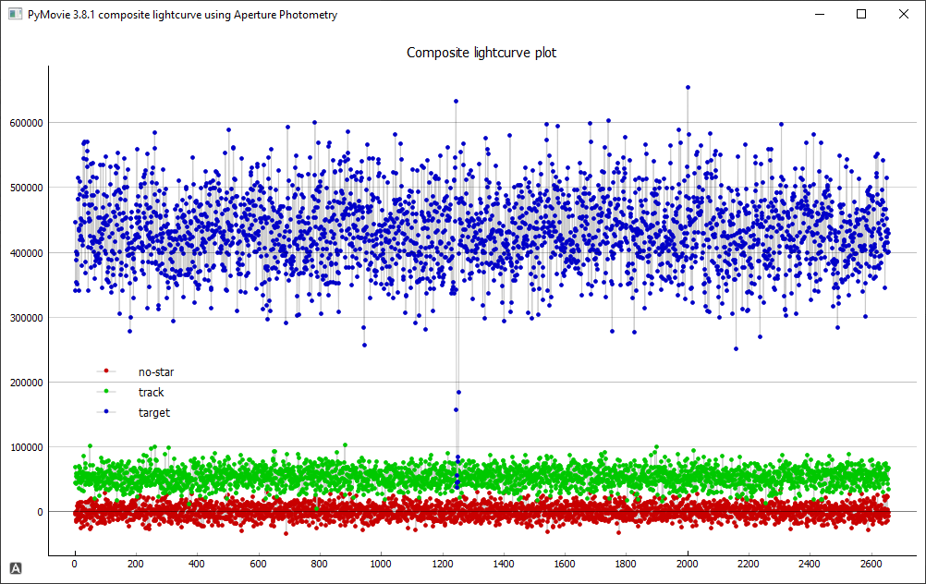Screen dimensions: 926x584
Task: Click the 0 tick label on the x-axis
Action: click(75, 563)
